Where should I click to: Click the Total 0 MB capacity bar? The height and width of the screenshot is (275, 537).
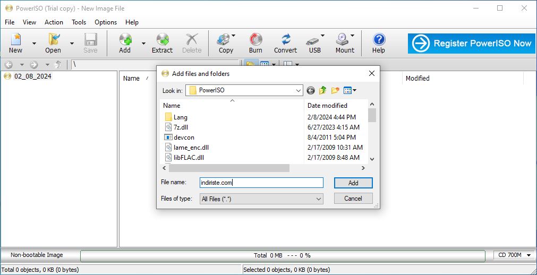tap(283, 255)
